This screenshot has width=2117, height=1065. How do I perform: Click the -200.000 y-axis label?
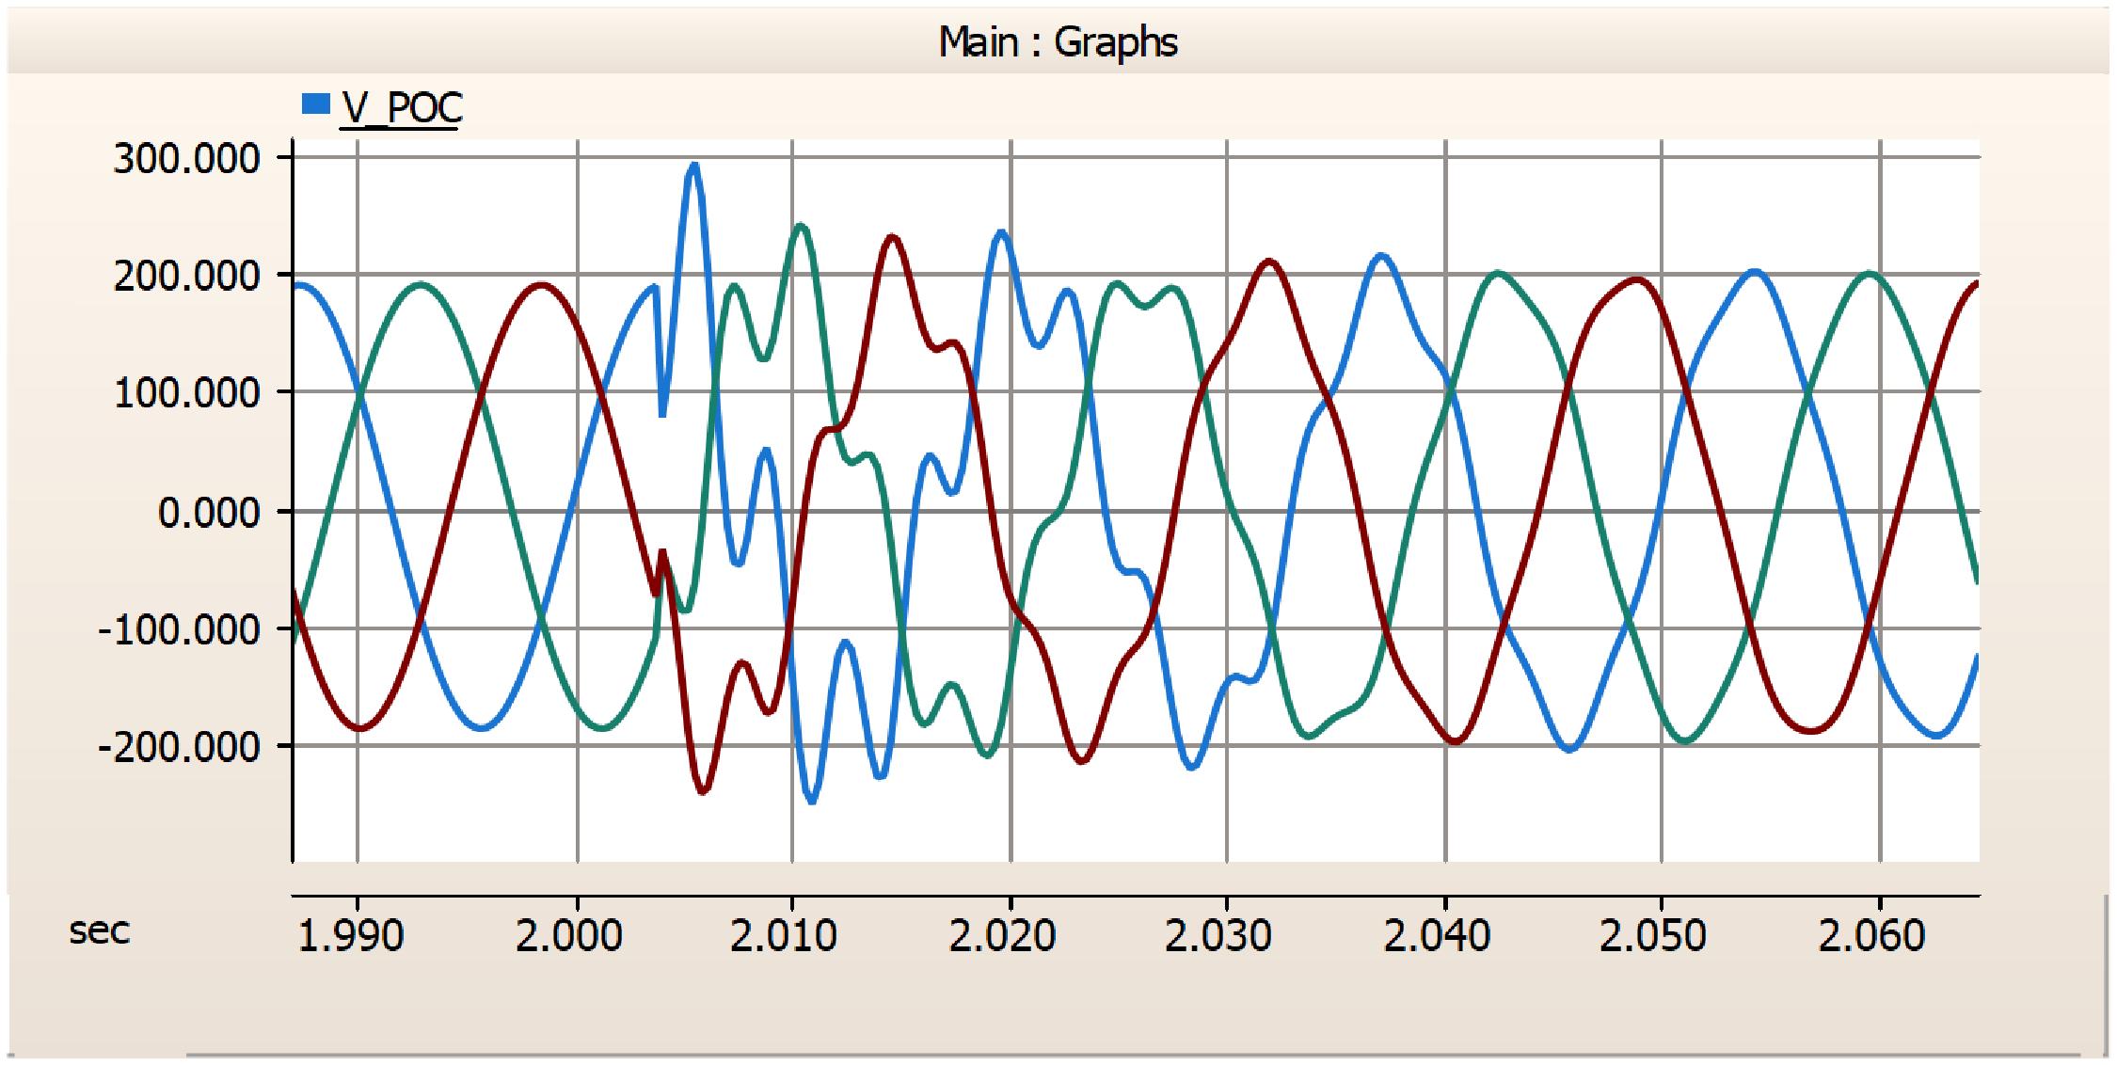click(x=179, y=747)
